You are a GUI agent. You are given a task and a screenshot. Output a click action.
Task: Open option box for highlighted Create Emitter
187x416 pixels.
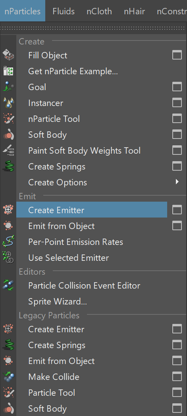(177, 210)
